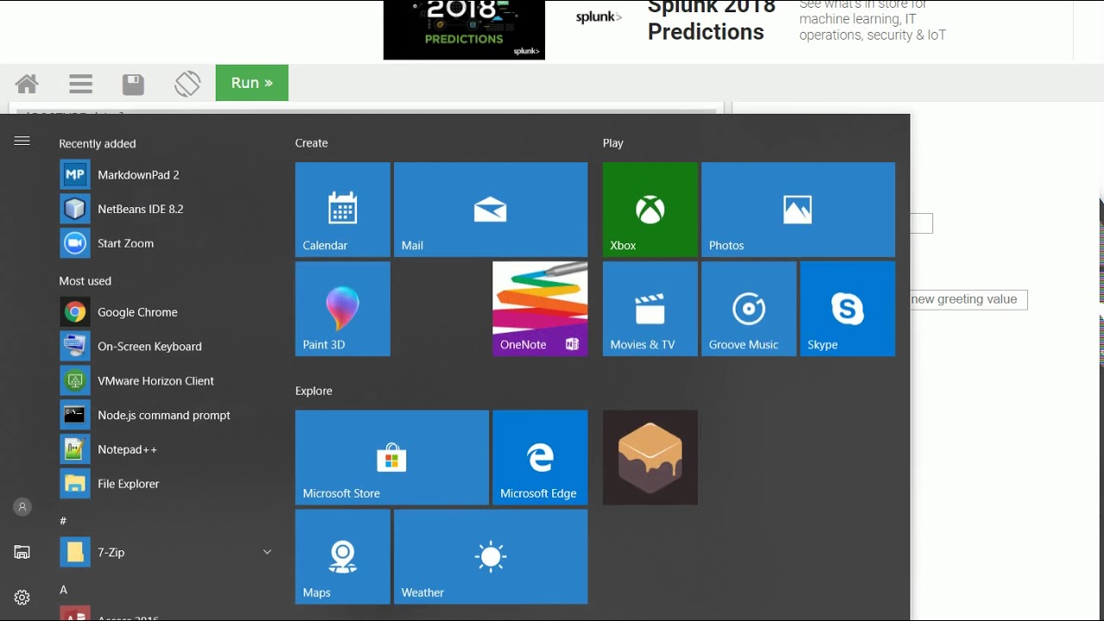Viewport: 1104px width, 621px height.
Task: Expand the Start menu hamburger icon
Action: [22, 141]
